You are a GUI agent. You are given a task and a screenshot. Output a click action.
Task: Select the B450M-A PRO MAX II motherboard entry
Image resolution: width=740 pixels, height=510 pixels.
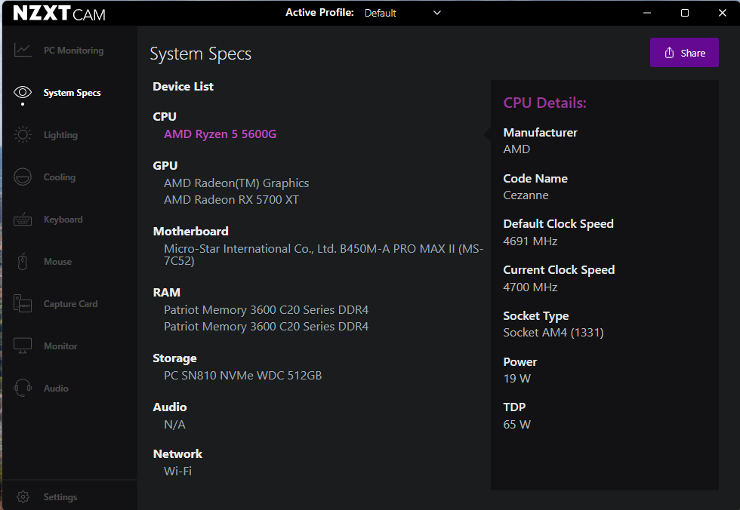pos(324,254)
